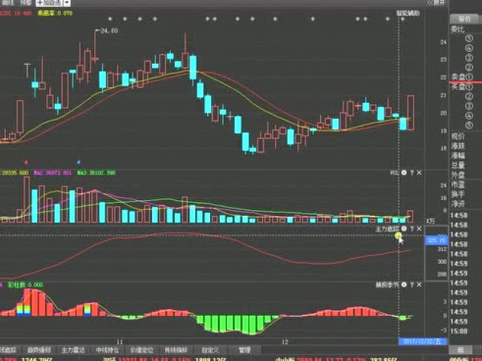Screen dimensions: 482x361
Task: Close the VOL indicator panel
Action: point(419,173)
